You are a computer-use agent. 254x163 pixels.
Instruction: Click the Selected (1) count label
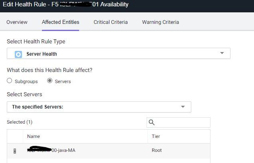(20, 122)
